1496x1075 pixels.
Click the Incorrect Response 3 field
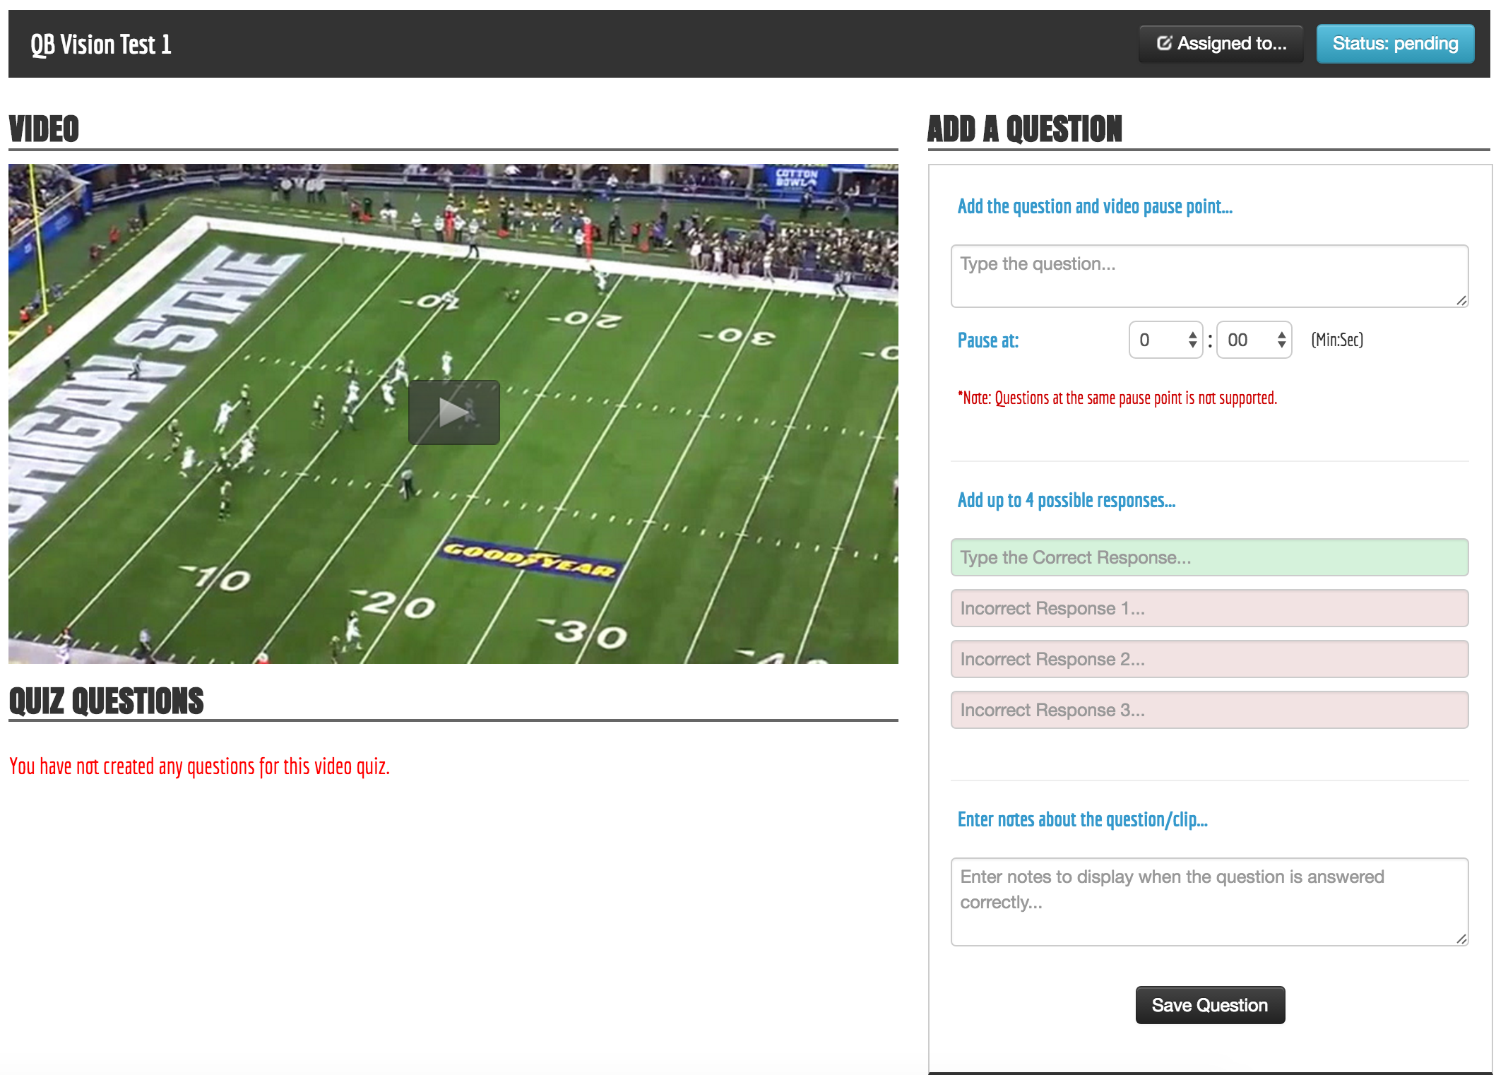click(x=1209, y=710)
